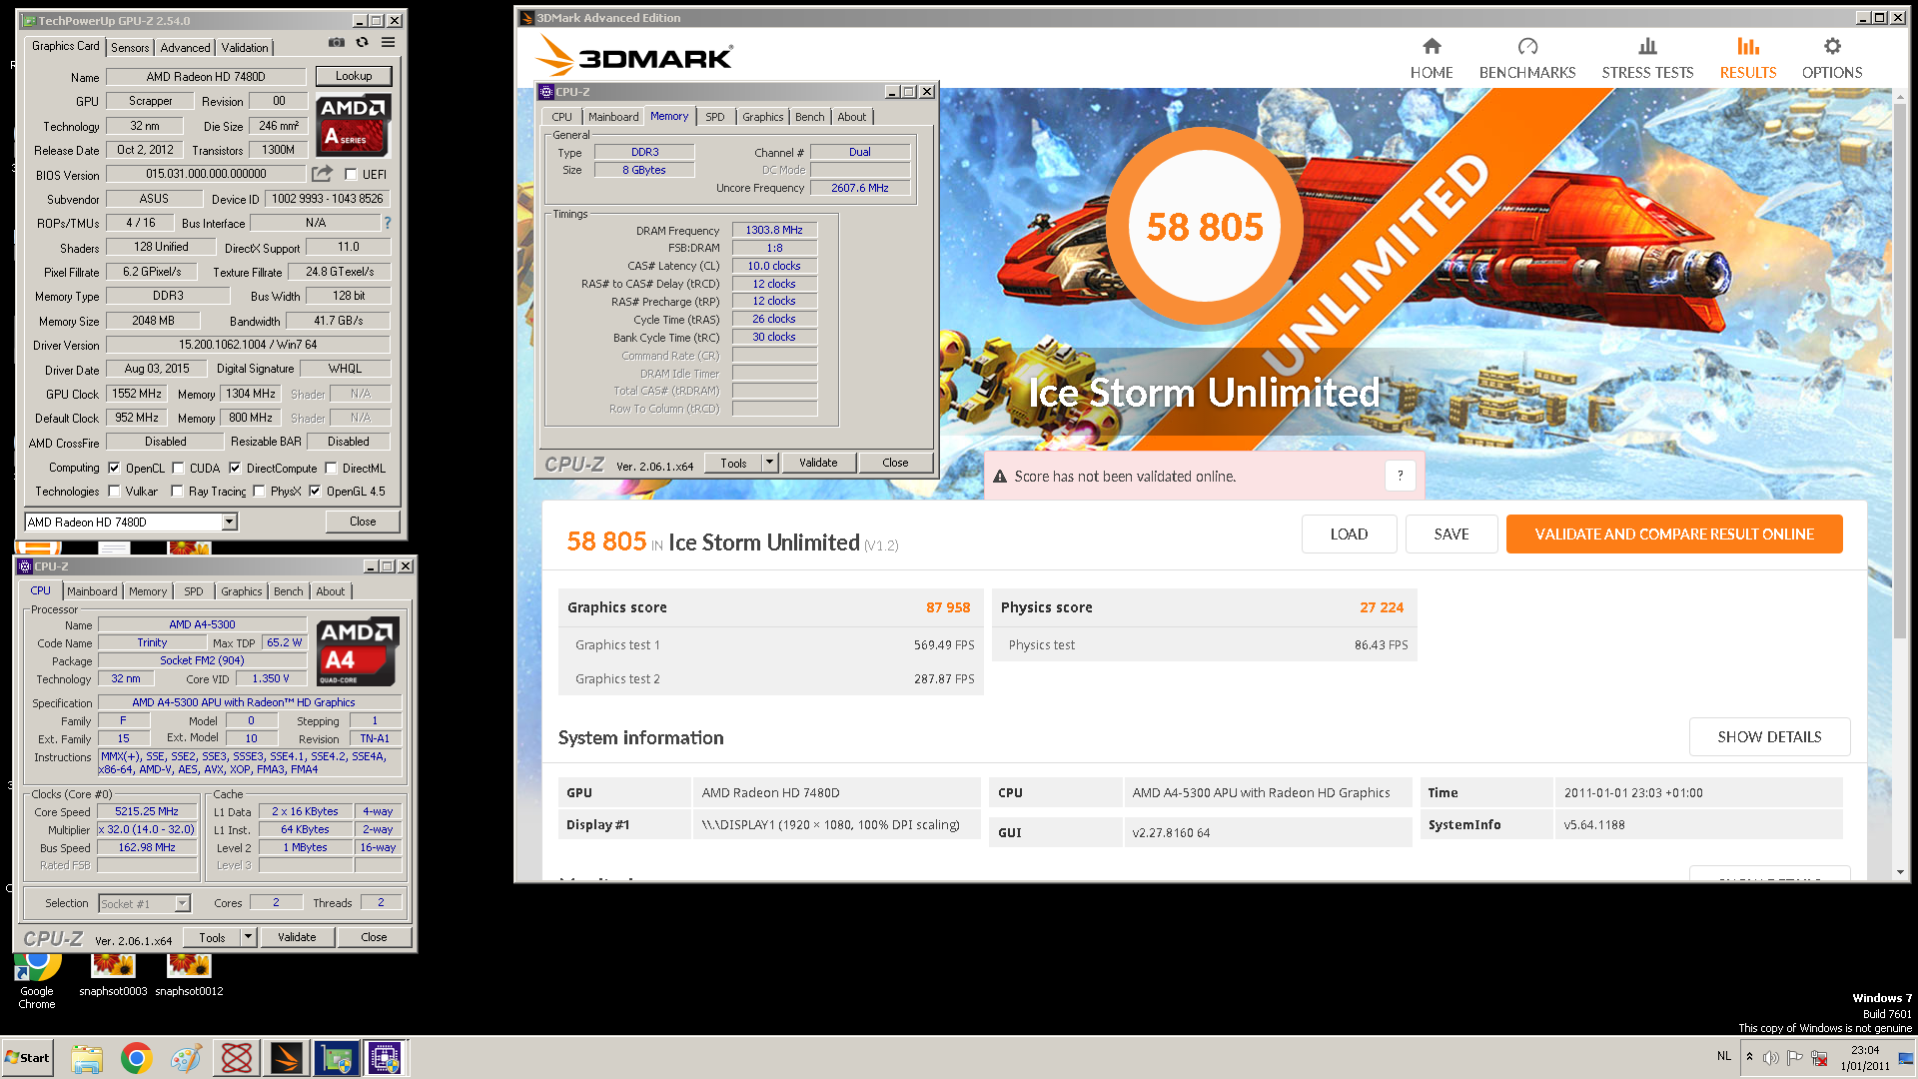Screen dimensions: 1918x1079
Task: Toggle the DirectCompute checkbox
Action: click(235, 468)
